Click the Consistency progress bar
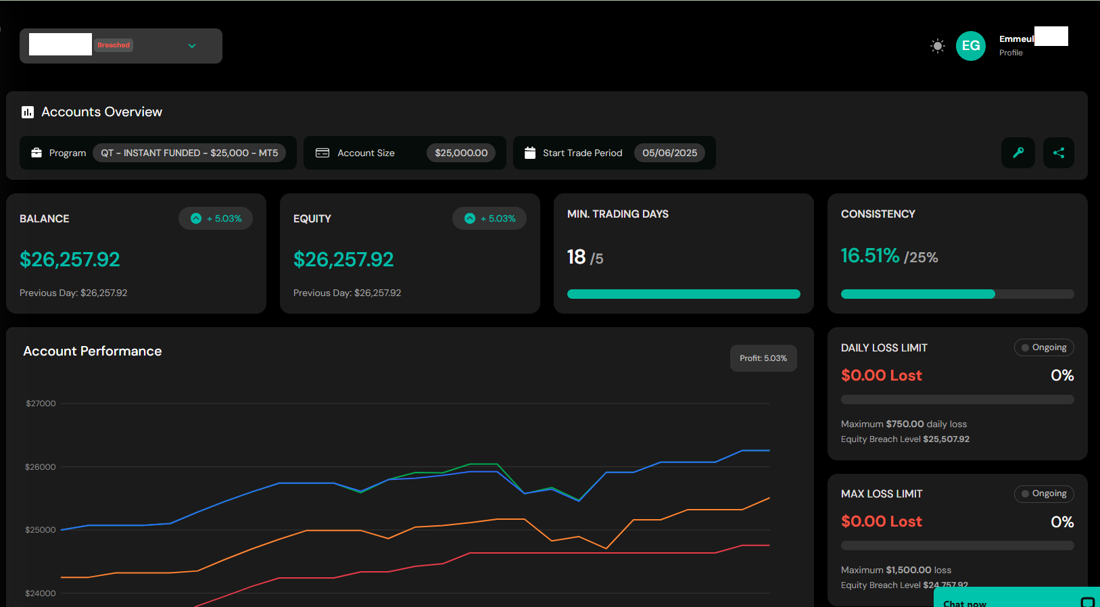The image size is (1100, 607). click(x=957, y=294)
